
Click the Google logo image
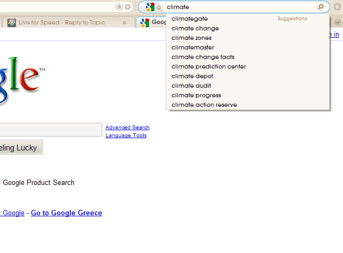(x=22, y=81)
